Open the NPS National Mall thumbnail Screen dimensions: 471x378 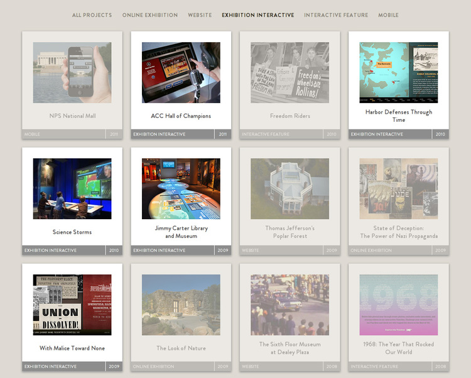coord(72,73)
